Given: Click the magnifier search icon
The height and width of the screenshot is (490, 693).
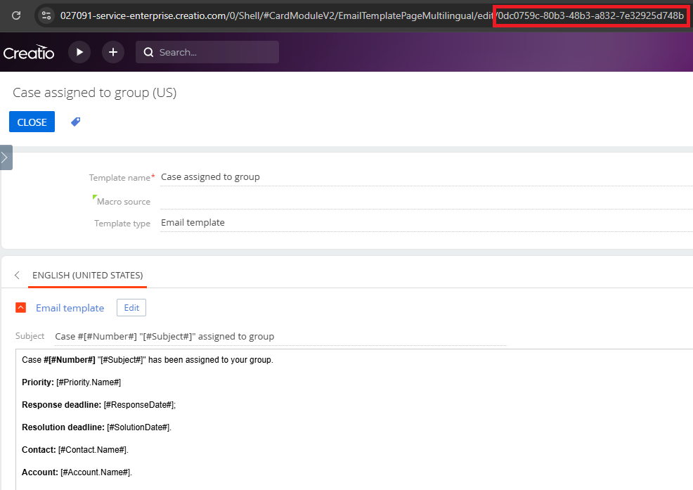Looking at the screenshot, I should [149, 52].
